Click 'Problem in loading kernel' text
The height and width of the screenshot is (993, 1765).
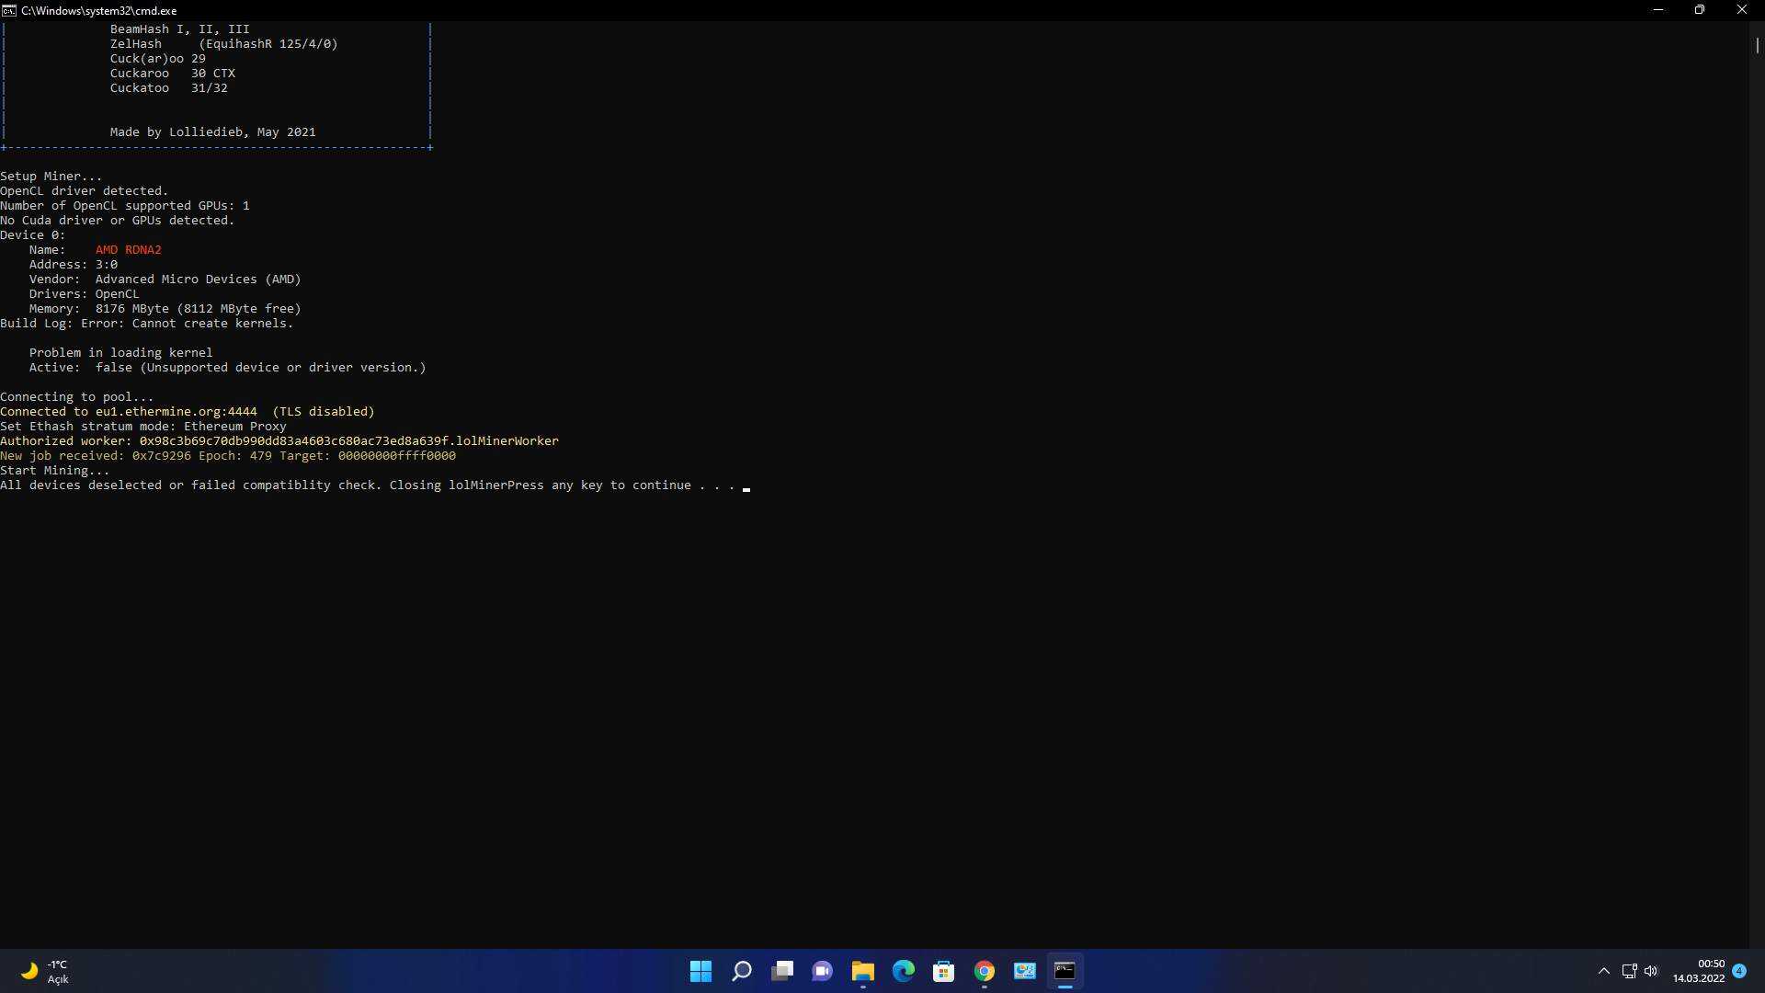pos(121,353)
